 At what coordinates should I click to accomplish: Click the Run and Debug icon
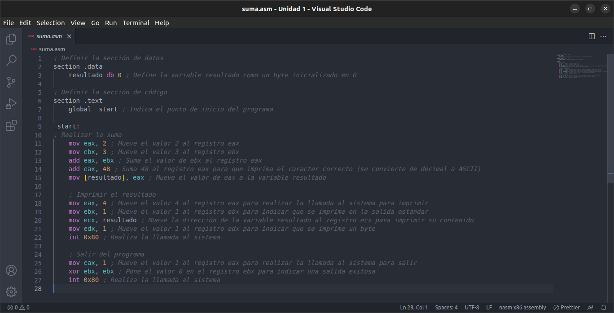(11, 103)
